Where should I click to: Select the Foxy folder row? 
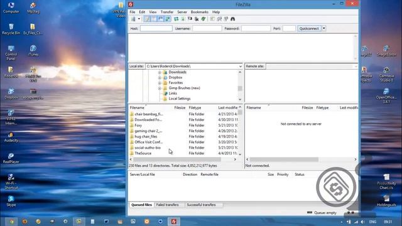click(183, 126)
